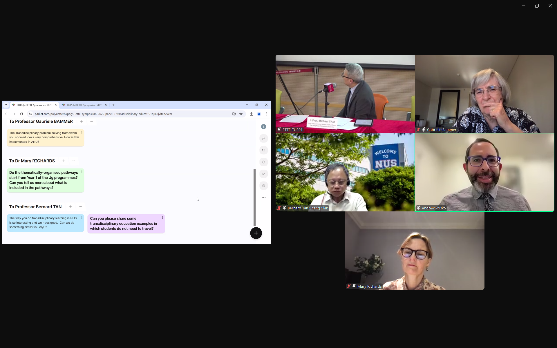The image size is (557, 348).
Task: Select Andrew Vosko's video tile
Action: [484, 172]
